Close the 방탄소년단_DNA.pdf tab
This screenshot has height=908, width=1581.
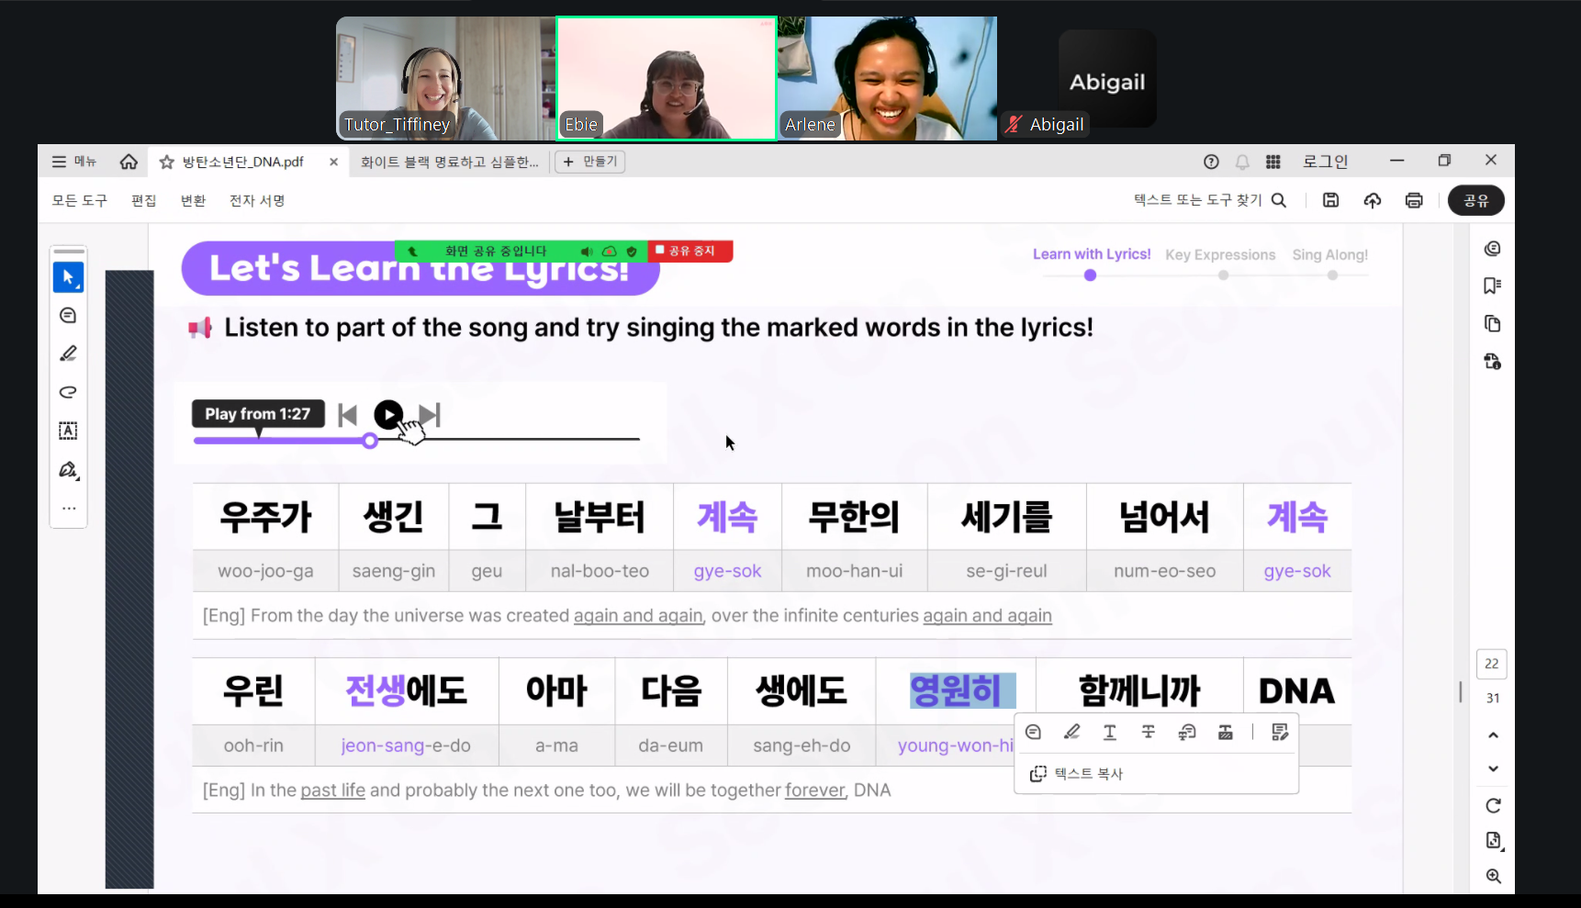[333, 162]
